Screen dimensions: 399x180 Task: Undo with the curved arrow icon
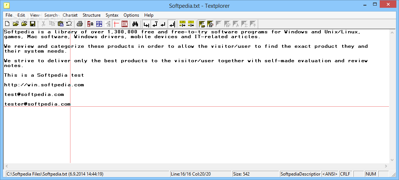69,24
